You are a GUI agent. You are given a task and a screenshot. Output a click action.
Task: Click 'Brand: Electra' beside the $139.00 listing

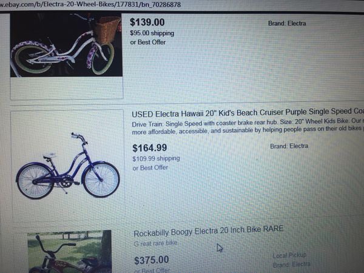pyautogui.click(x=287, y=23)
